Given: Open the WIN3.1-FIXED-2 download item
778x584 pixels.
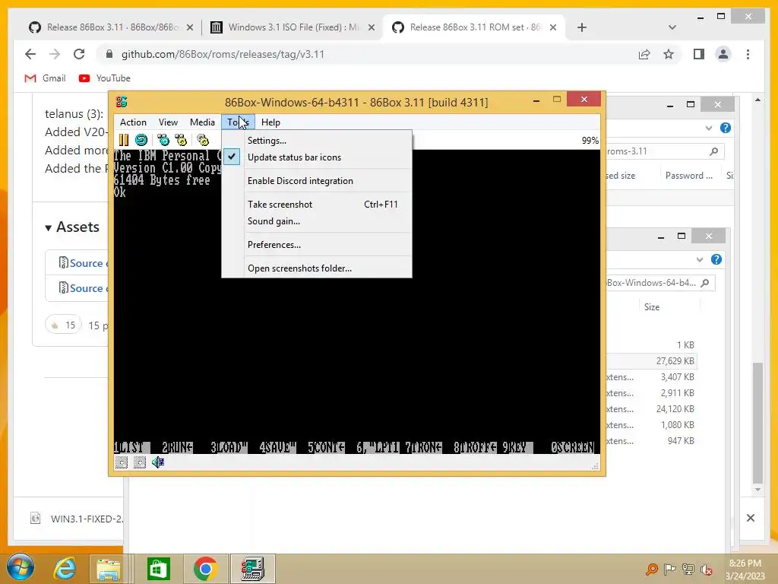Looking at the screenshot, I should point(75,519).
